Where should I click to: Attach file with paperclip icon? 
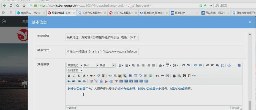pos(141,76)
